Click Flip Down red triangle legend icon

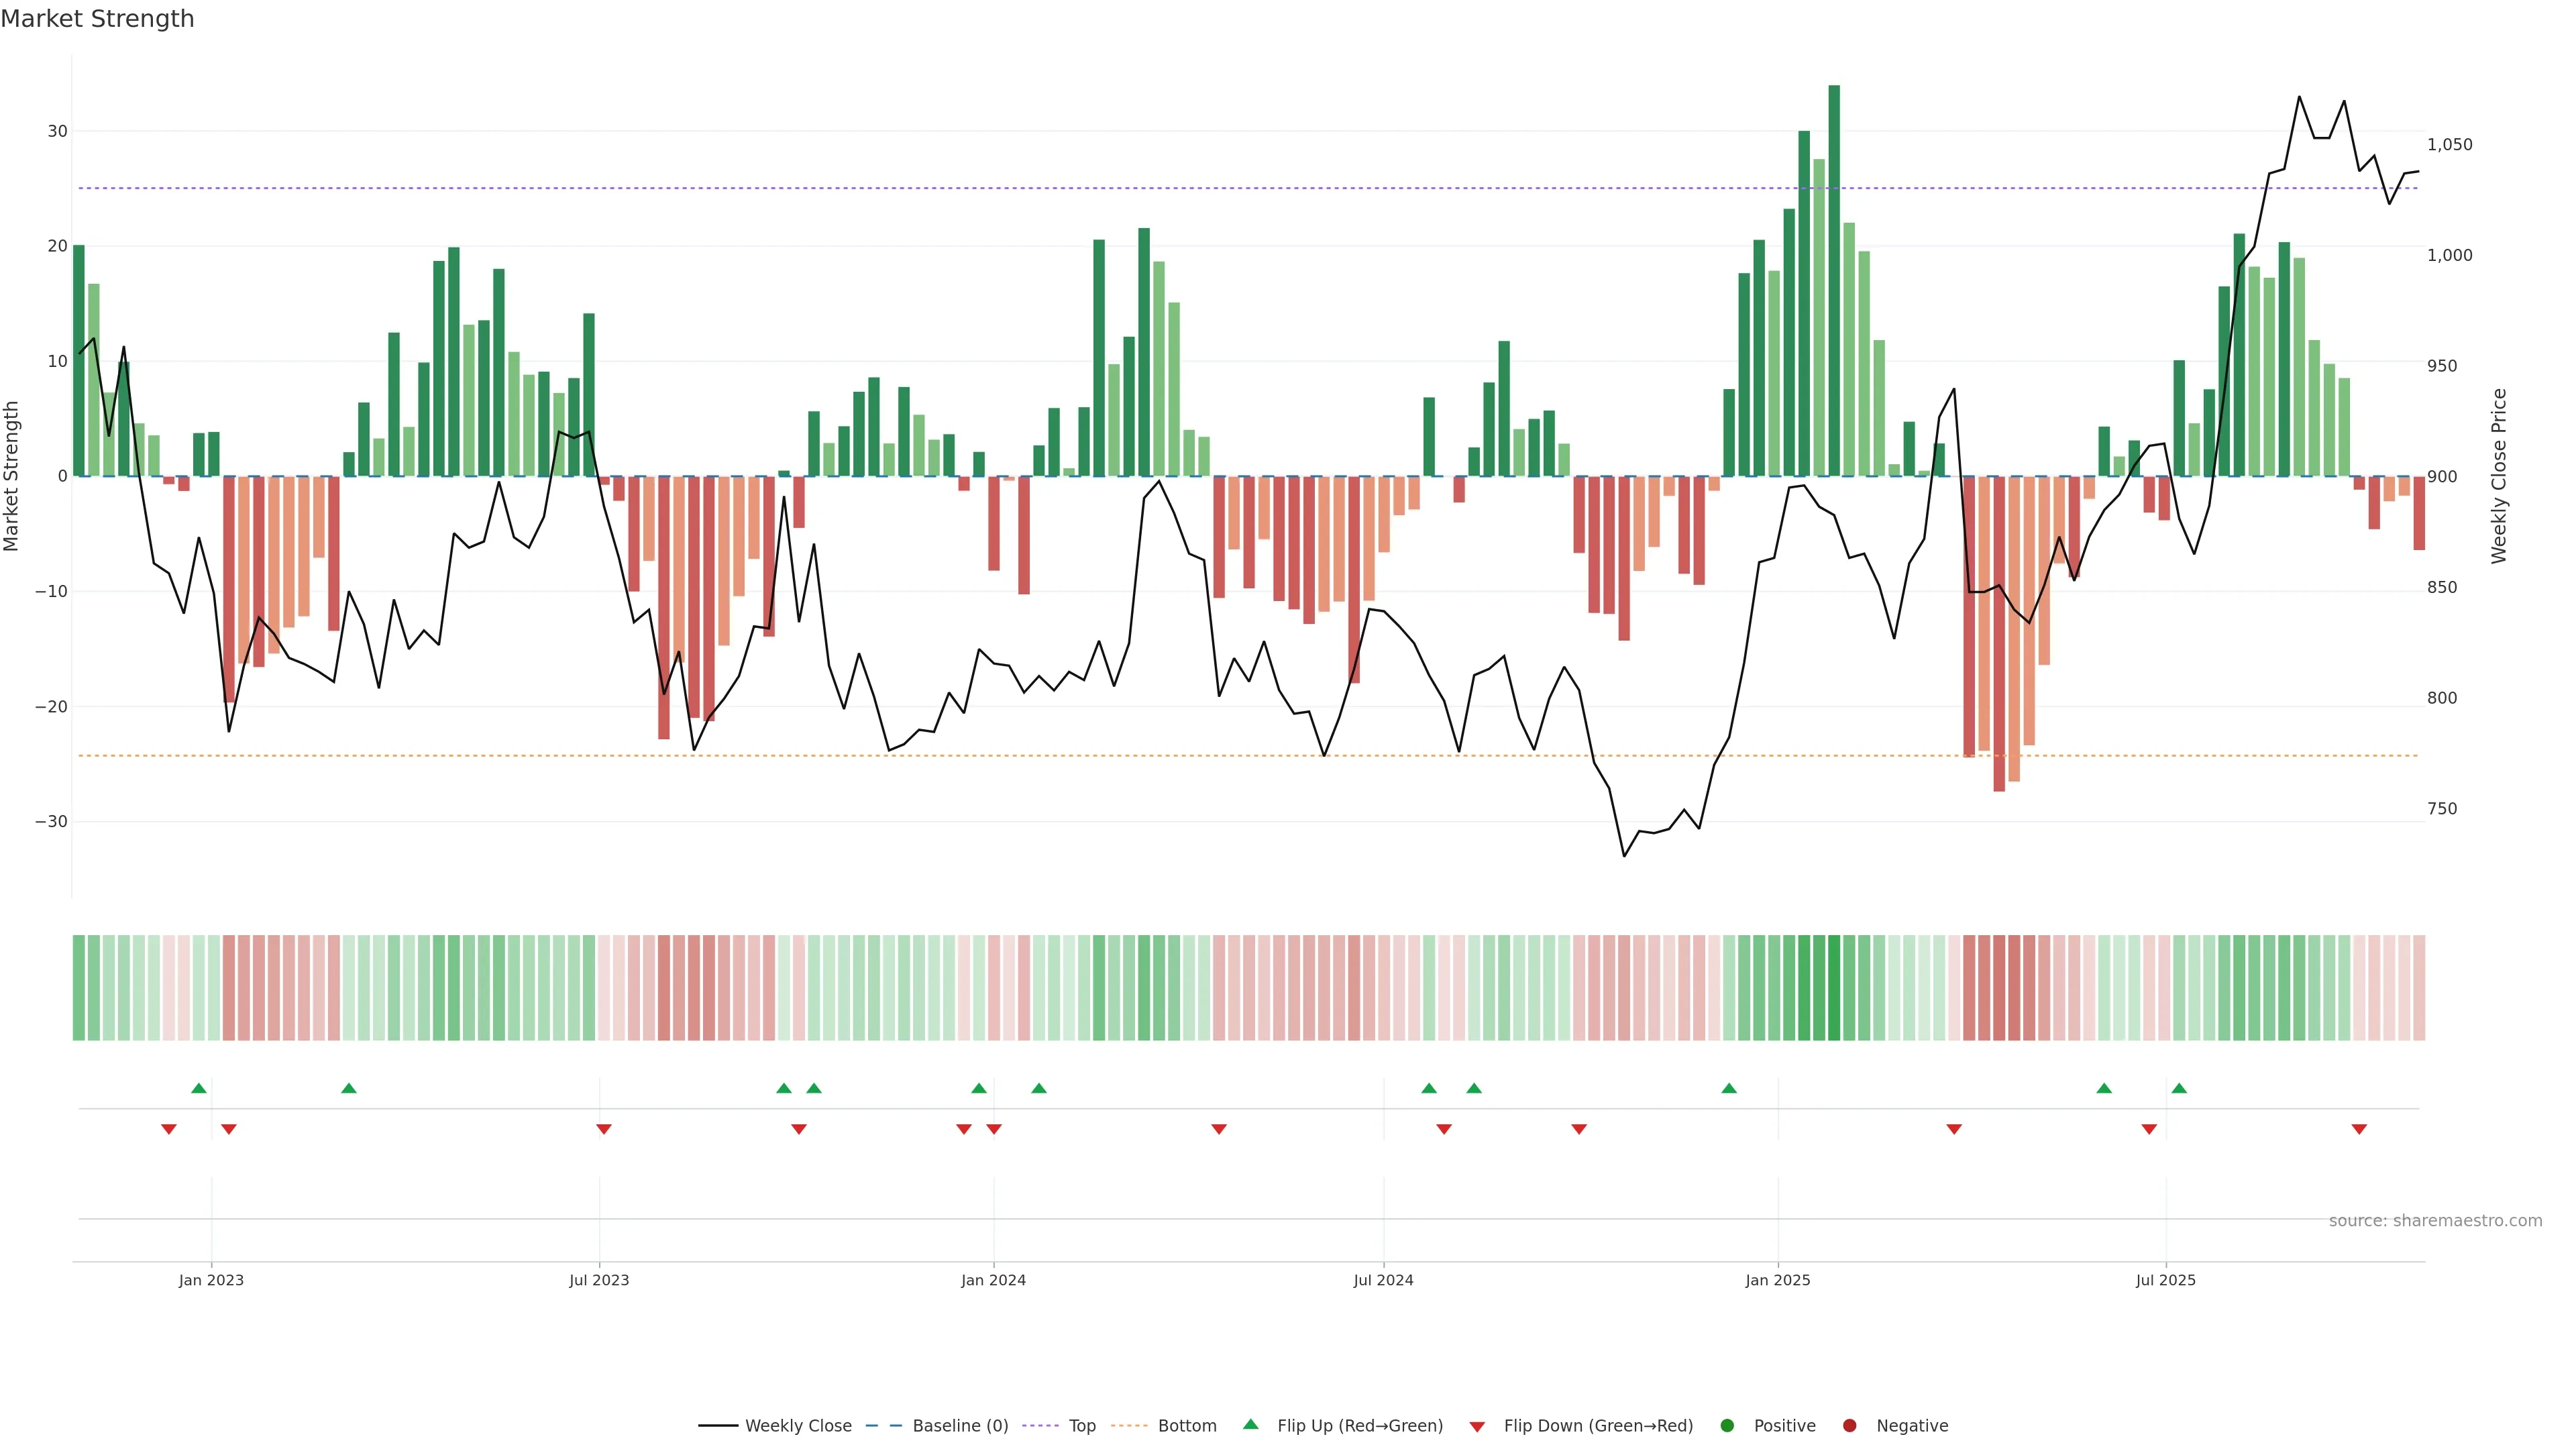tap(1477, 1426)
